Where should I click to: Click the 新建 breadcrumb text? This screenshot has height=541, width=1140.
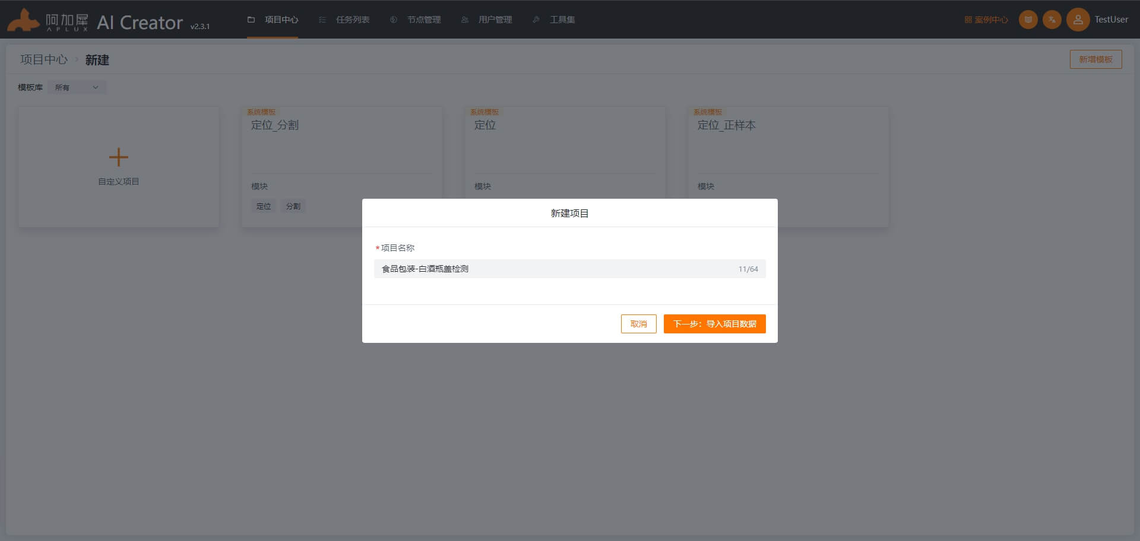click(x=97, y=60)
